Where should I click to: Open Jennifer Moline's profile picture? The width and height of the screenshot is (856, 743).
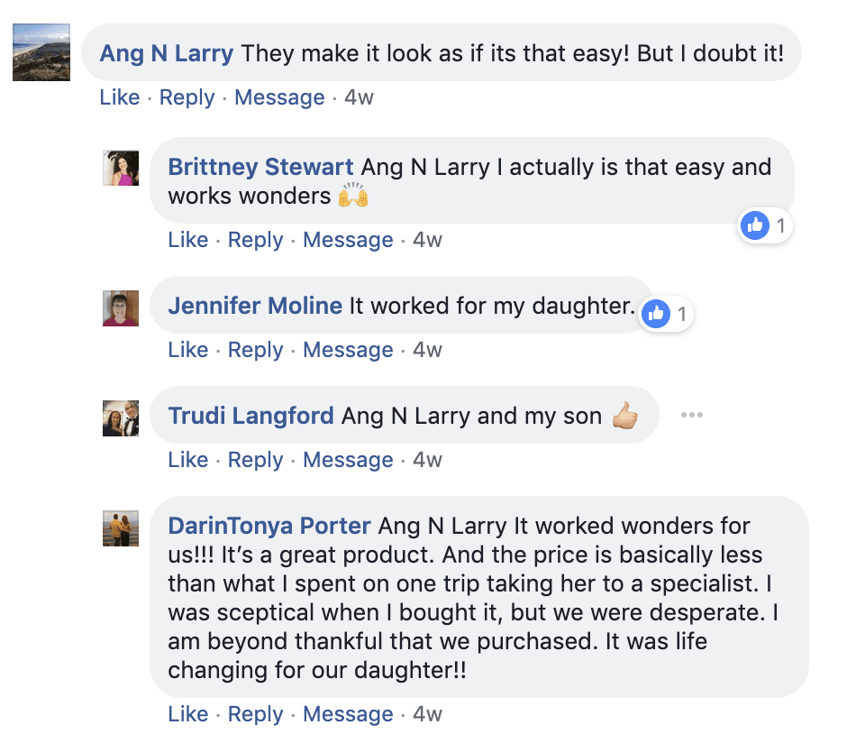(x=121, y=308)
